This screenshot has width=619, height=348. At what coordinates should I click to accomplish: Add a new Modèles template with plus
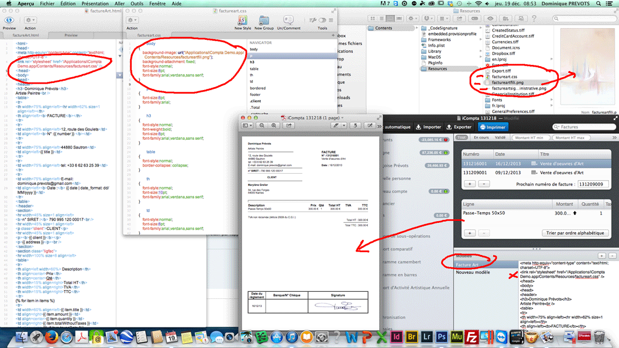[601, 256]
